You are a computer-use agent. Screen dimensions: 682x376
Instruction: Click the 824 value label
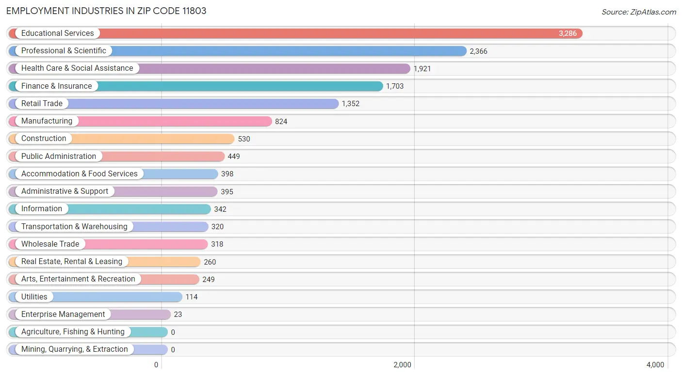281,122
